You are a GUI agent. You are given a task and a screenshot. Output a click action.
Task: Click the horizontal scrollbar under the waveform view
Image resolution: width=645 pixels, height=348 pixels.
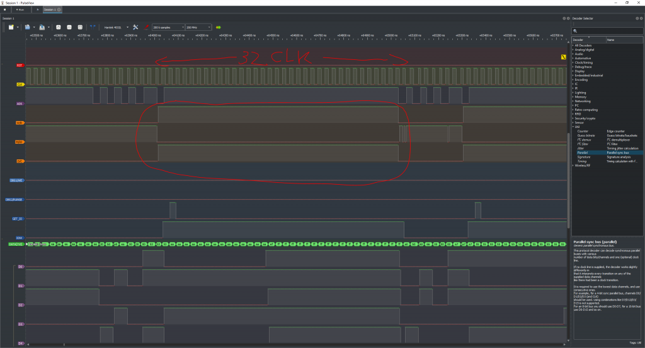296,345
